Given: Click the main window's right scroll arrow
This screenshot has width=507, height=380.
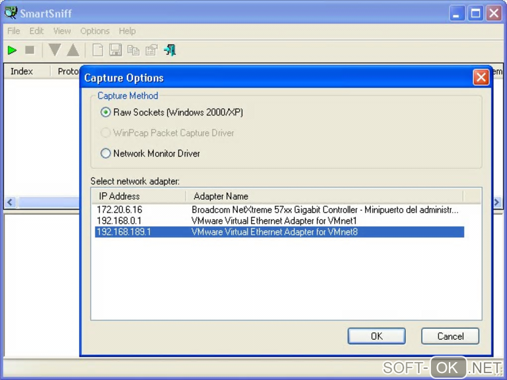Looking at the screenshot, I should pos(497,203).
